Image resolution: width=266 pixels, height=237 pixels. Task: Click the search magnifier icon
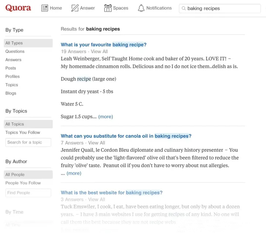184,8
